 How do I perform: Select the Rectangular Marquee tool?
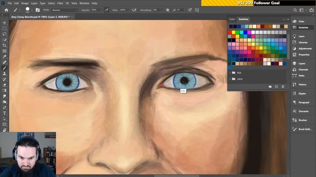(4, 29)
